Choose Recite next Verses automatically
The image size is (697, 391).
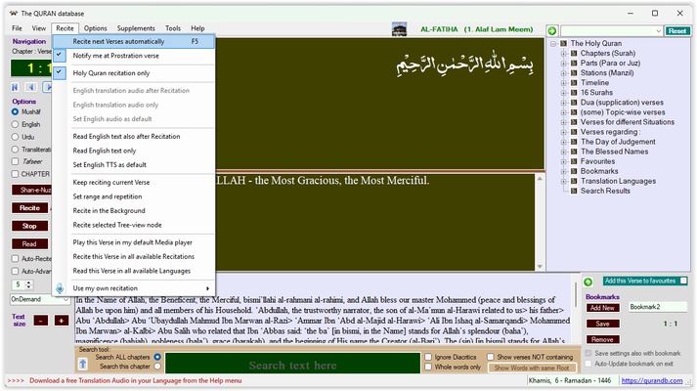click(133, 41)
